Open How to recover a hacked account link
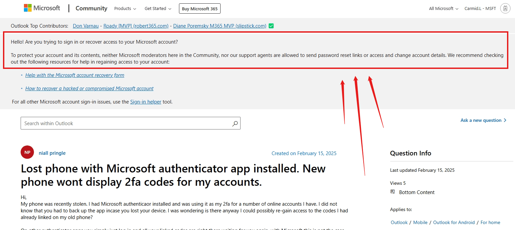The image size is (515, 230). click(x=89, y=89)
